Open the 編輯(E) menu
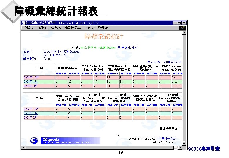This screenshot has height=158, width=229. point(43,28)
